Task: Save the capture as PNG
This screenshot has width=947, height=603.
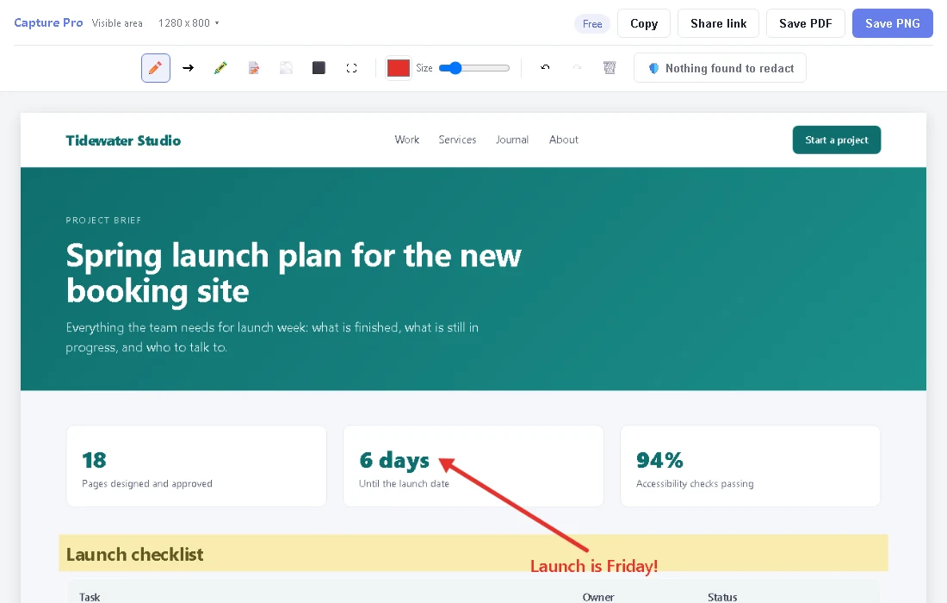Action: (x=893, y=23)
